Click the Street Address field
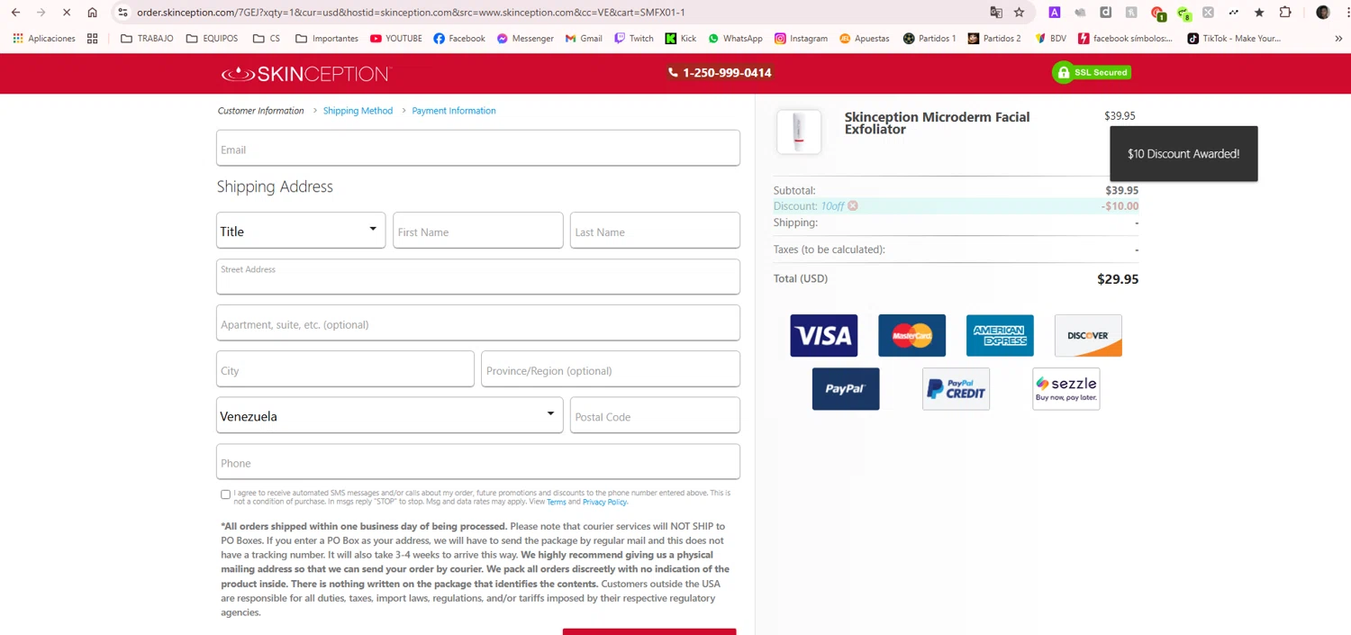Screen dimensions: 1351x635 point(478,277)
